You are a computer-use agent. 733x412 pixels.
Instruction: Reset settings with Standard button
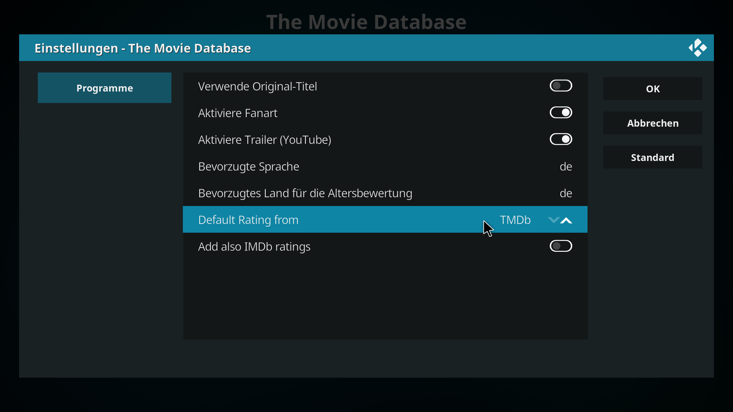[653, 157]
